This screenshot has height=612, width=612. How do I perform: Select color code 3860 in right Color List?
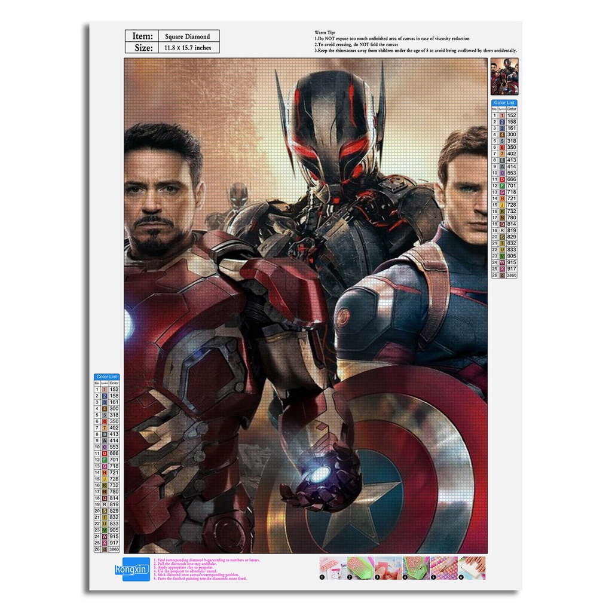512,275
